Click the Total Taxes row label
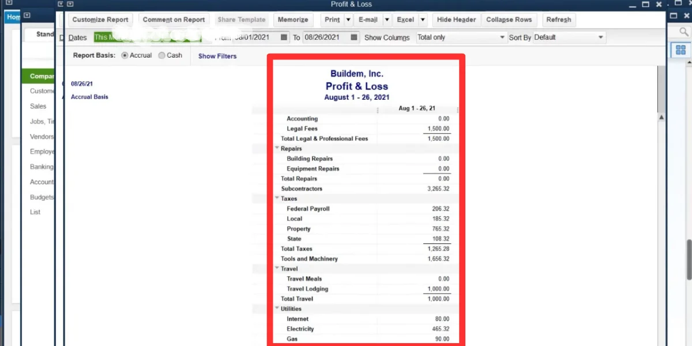This screenshot has height=346, width=692. point(296,249)
